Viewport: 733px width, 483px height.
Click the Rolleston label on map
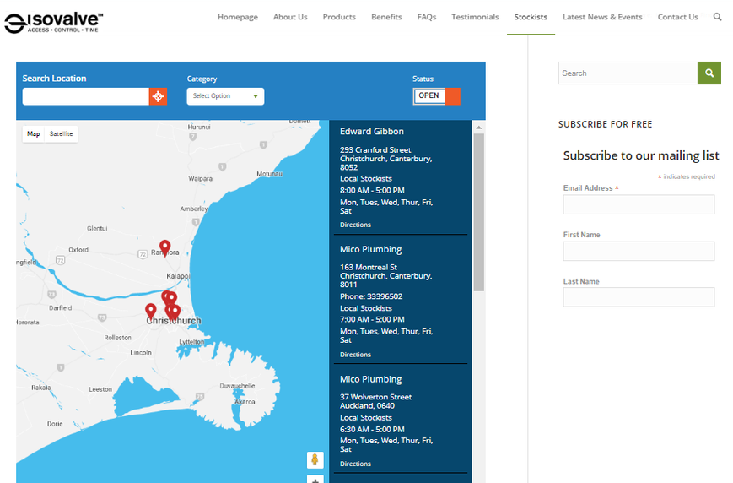coord(117,338)
